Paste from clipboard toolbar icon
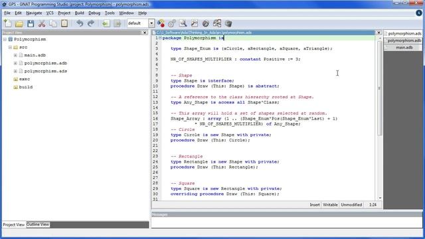 click(64, 24)
